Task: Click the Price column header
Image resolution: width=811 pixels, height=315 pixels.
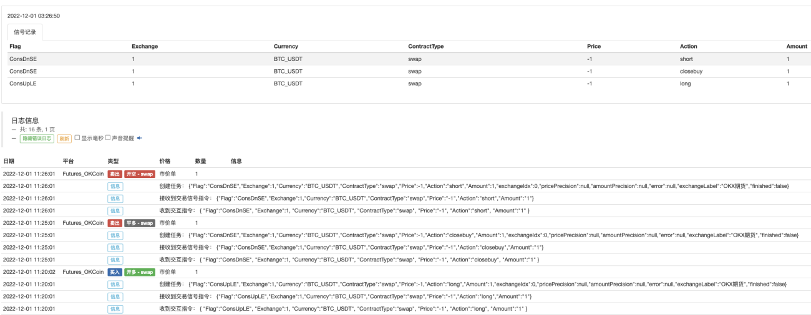Action: click(594, 47)
